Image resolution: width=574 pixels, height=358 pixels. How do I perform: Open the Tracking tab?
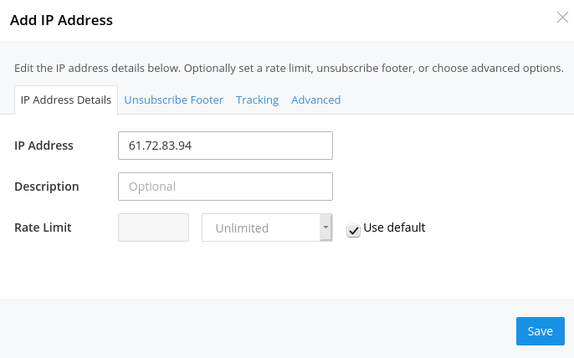coord(257,100)
